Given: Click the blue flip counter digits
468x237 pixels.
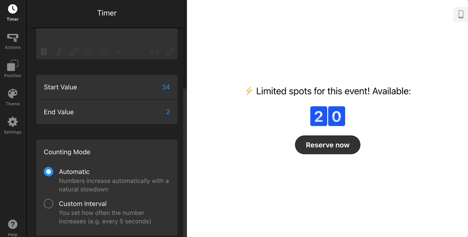Looking at the screenshot, I should [x=328, y=116].
